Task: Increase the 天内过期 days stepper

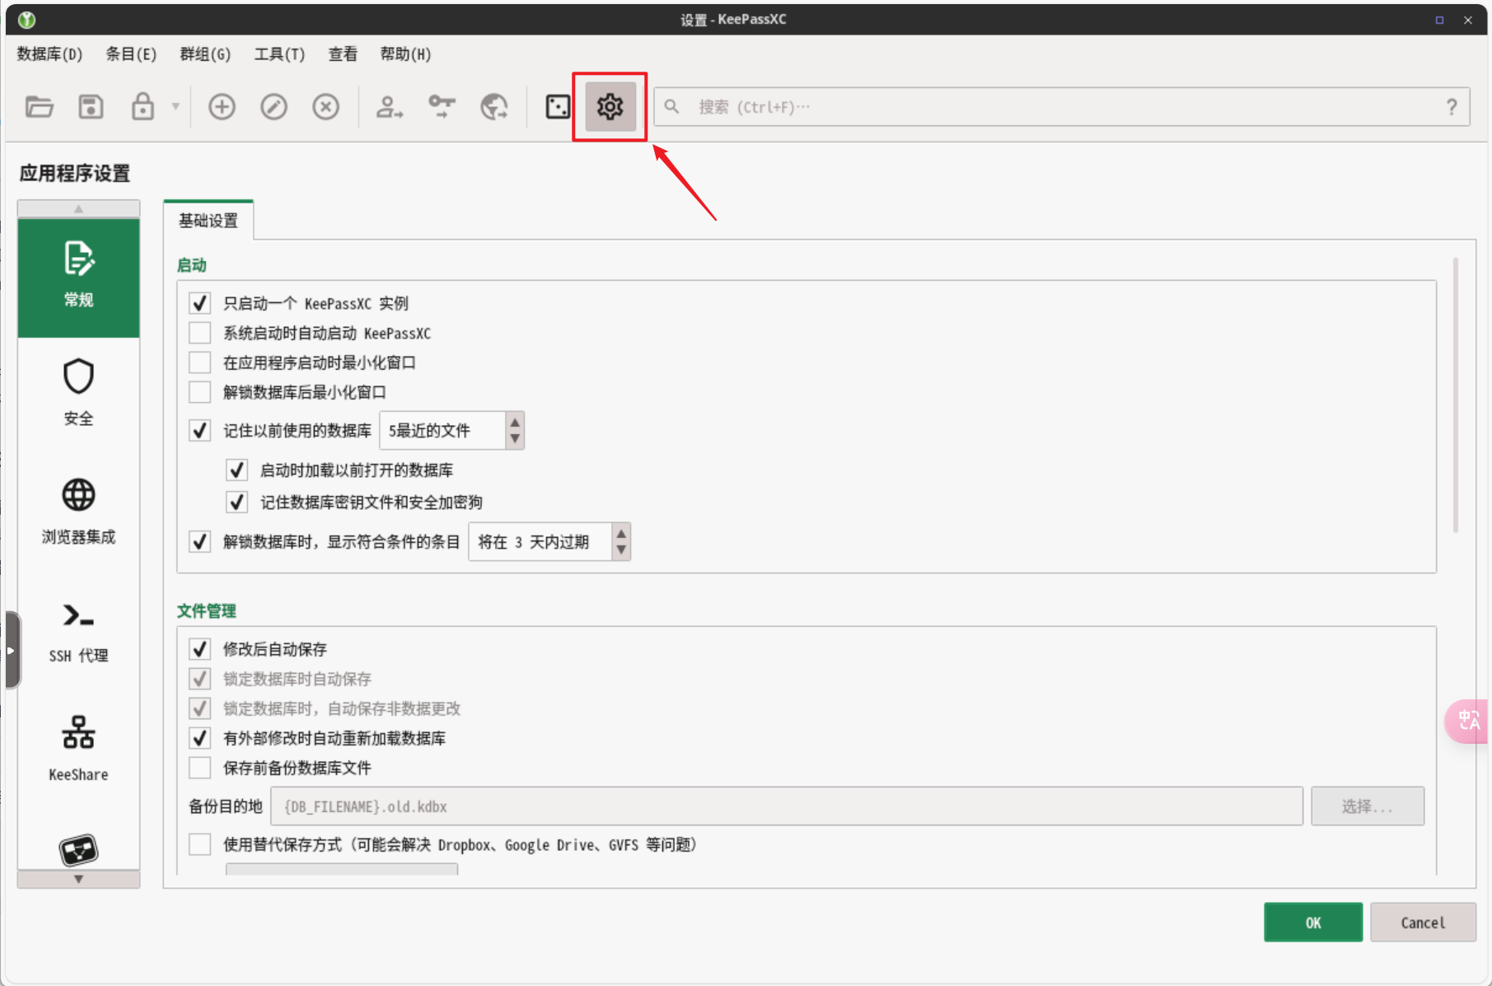Action: coord(621,533)
